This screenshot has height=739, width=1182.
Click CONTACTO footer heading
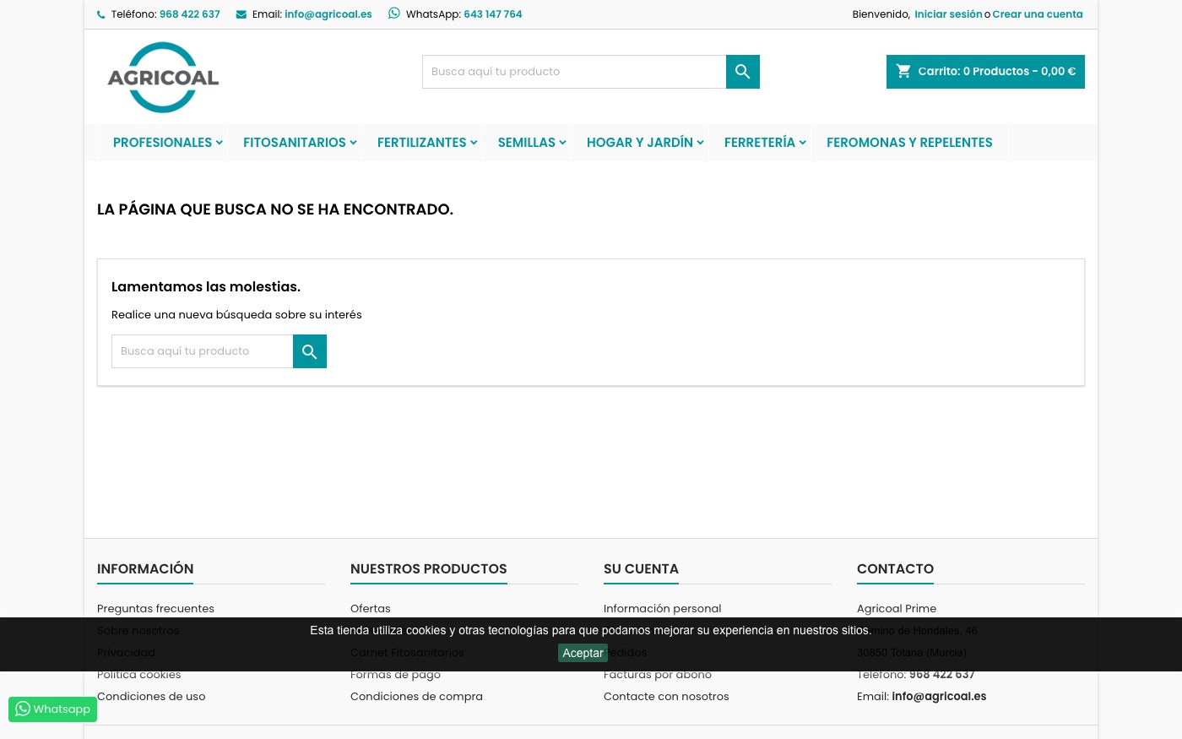coord(895,569)
